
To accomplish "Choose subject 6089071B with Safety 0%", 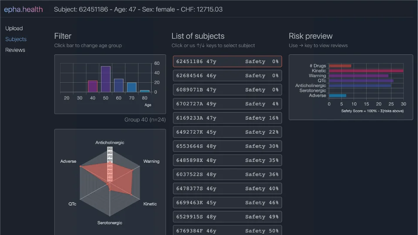I will coord(227,90).
